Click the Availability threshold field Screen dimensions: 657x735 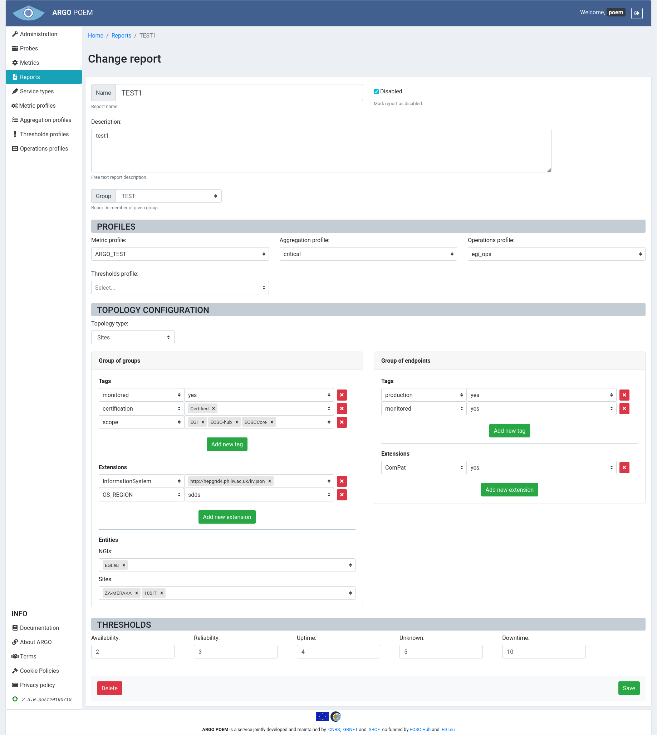[x=133, y=652]
